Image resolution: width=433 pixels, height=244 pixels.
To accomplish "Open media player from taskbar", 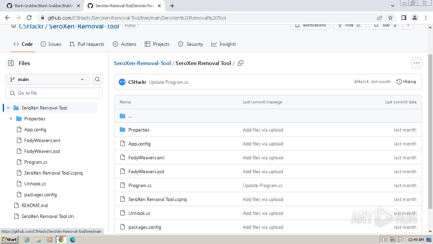I will (x=50, y=240).
